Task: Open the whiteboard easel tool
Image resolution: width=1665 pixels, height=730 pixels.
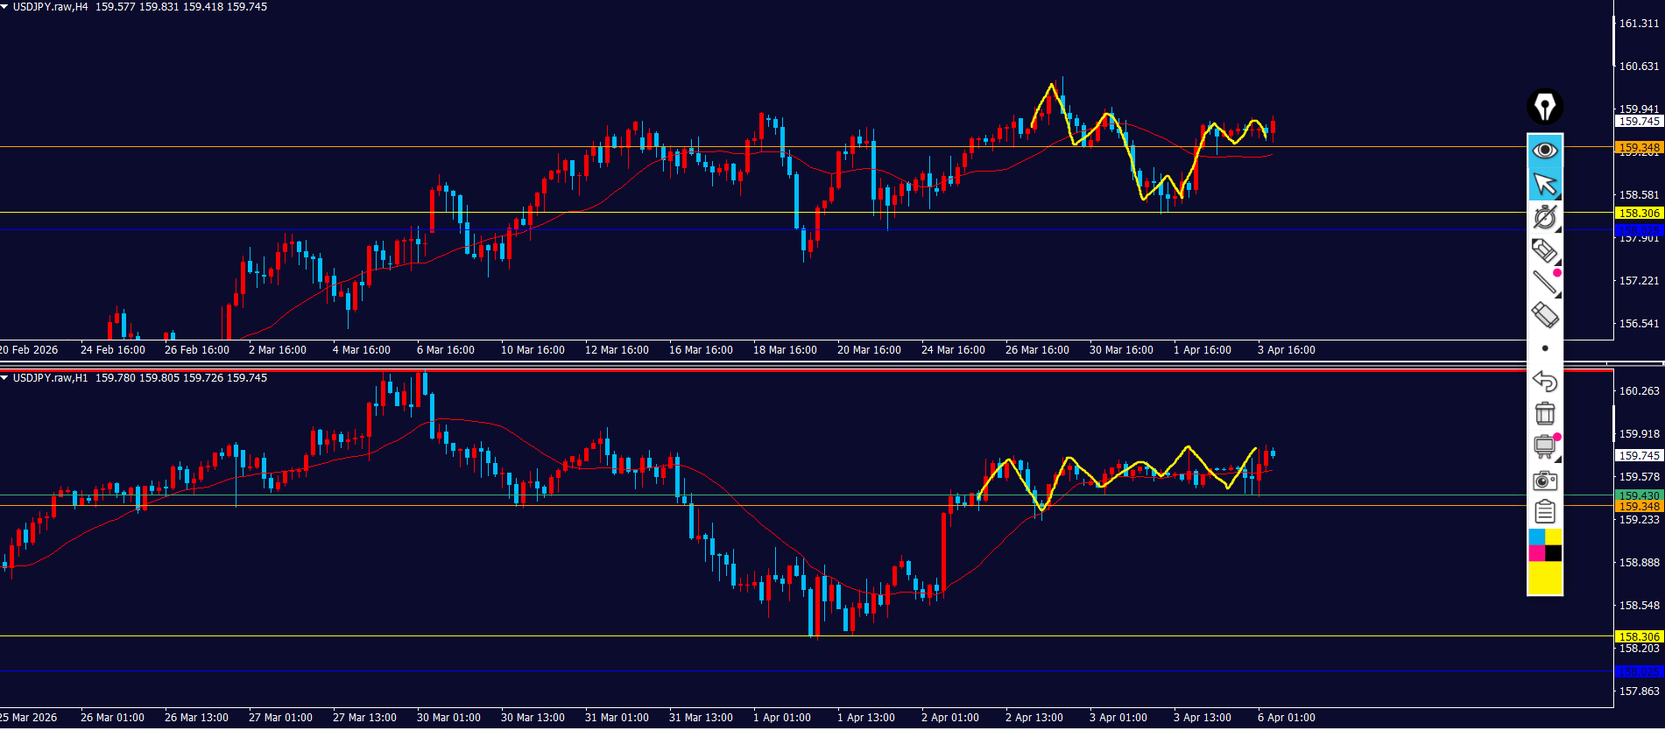Action: click(1544, 446)
